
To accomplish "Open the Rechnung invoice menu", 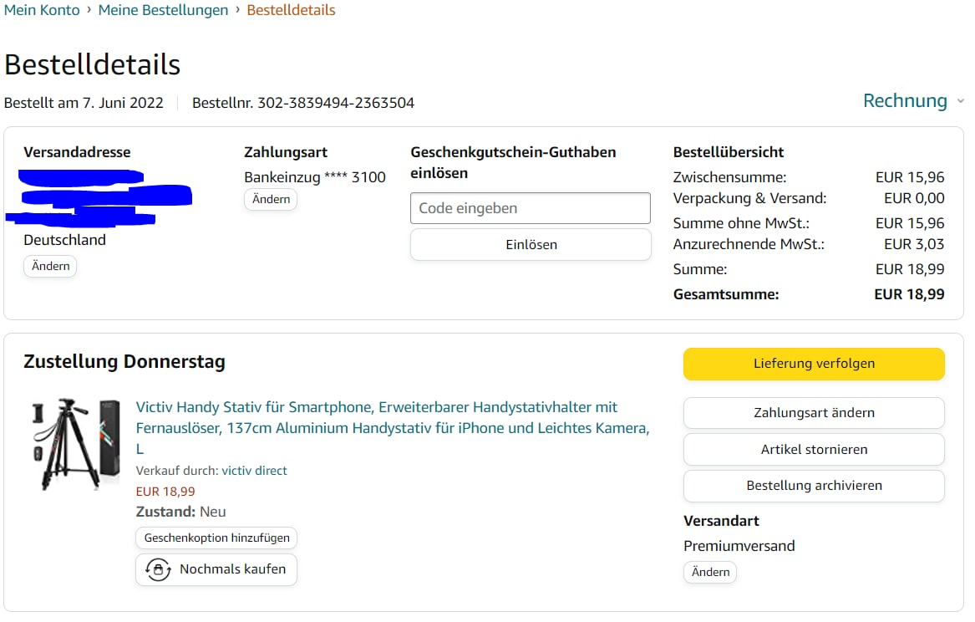I will 905,101.
